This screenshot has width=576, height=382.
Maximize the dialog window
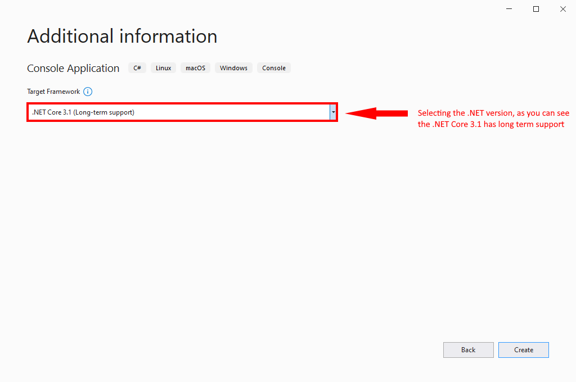tap(536, 9)
